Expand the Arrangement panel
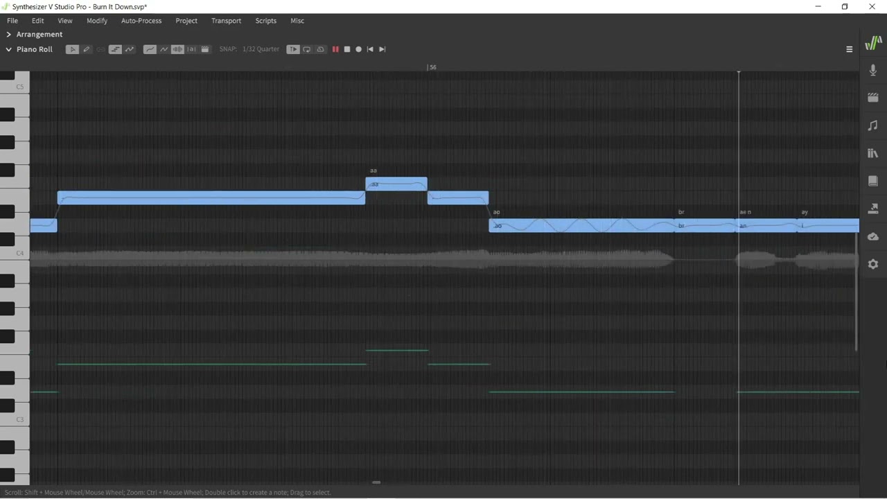 click(8, 34)
